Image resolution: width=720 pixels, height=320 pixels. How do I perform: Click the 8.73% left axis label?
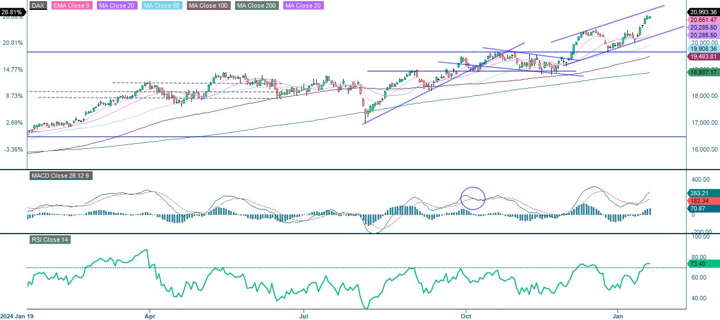tap(14, 96)
